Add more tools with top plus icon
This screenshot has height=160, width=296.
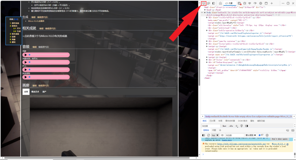pos(272,3)
